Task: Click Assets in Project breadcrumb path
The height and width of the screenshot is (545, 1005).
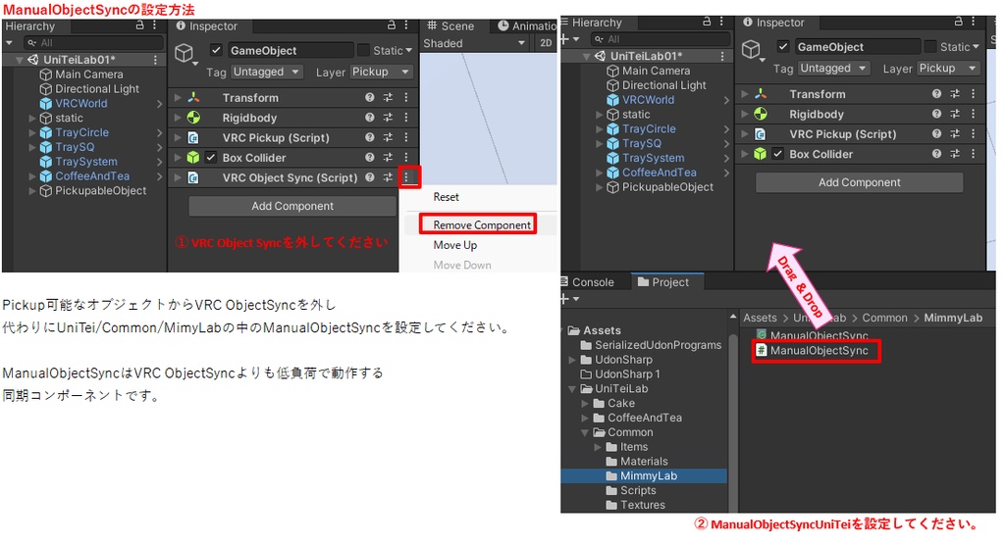Action: [760, 318]
